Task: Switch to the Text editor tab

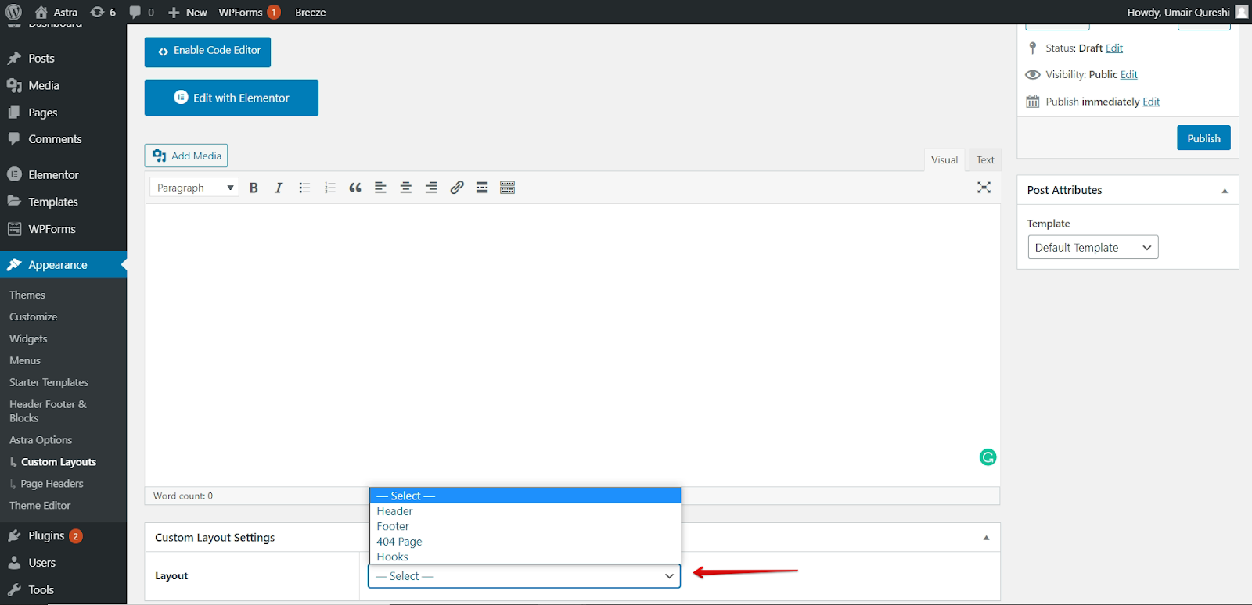Action: [985, 159]
